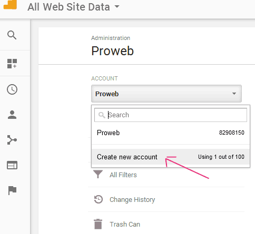Click the Google Analytics orange logo
Image resolution: width=255 pixels, height=234 pixels.
10,5
